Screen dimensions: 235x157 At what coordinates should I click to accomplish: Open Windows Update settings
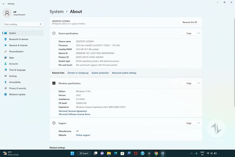(23, 94)
